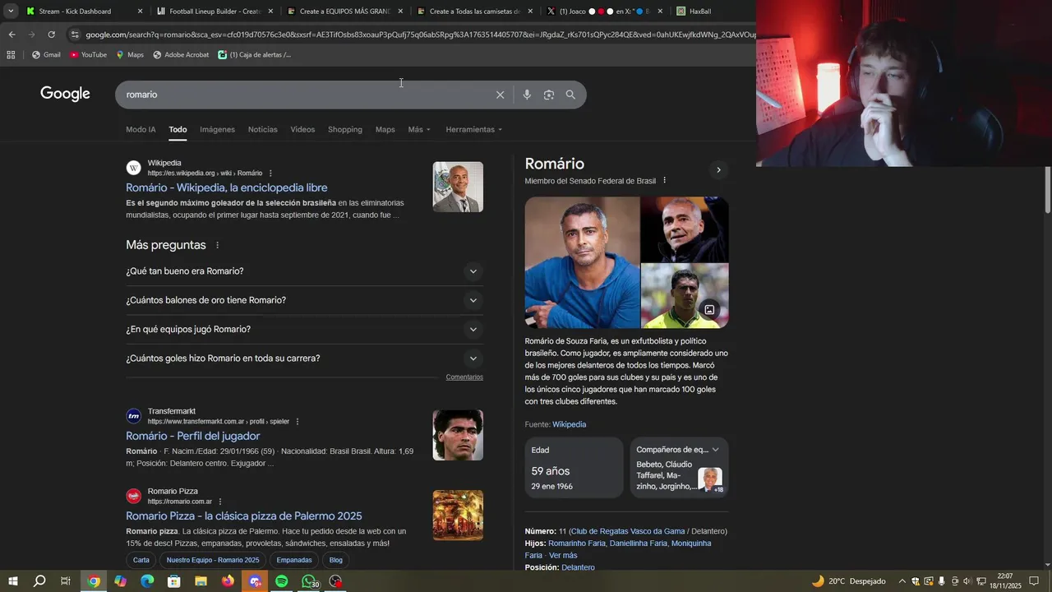Open the Romarinho Faria link
1052x592 pixels.
click(x=577, y=543)
